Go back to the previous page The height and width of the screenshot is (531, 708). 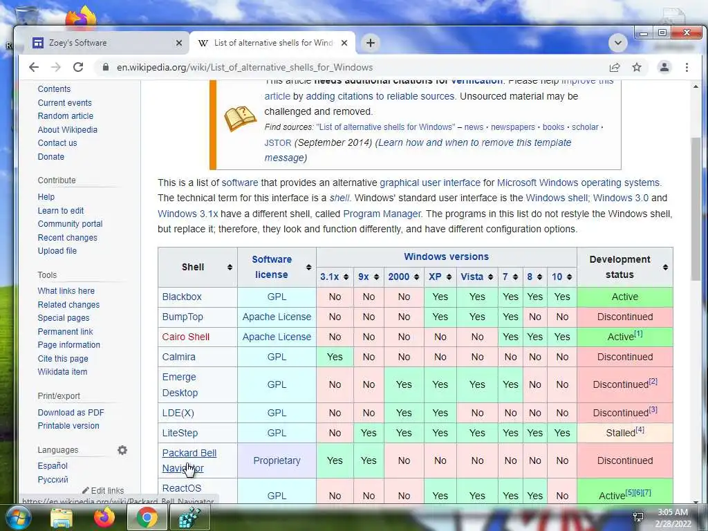click(x=34, y=67)
